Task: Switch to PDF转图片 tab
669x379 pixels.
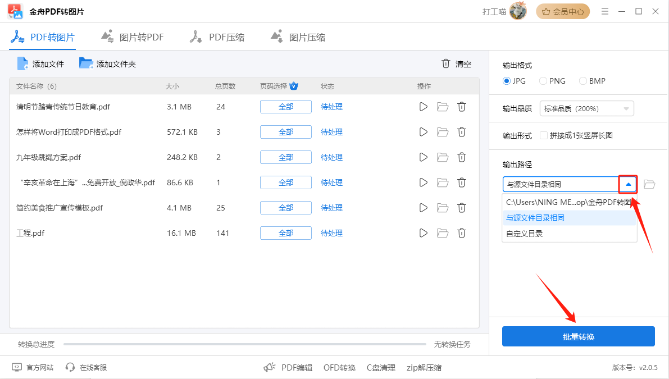Action: click(43, 37)
